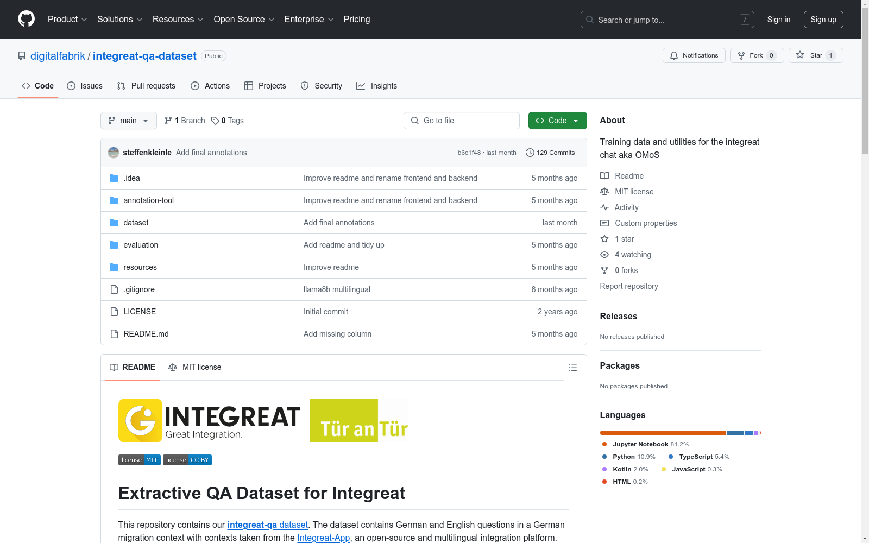Open the Pricing link
The image size is (869, 543).
[357, 20]
